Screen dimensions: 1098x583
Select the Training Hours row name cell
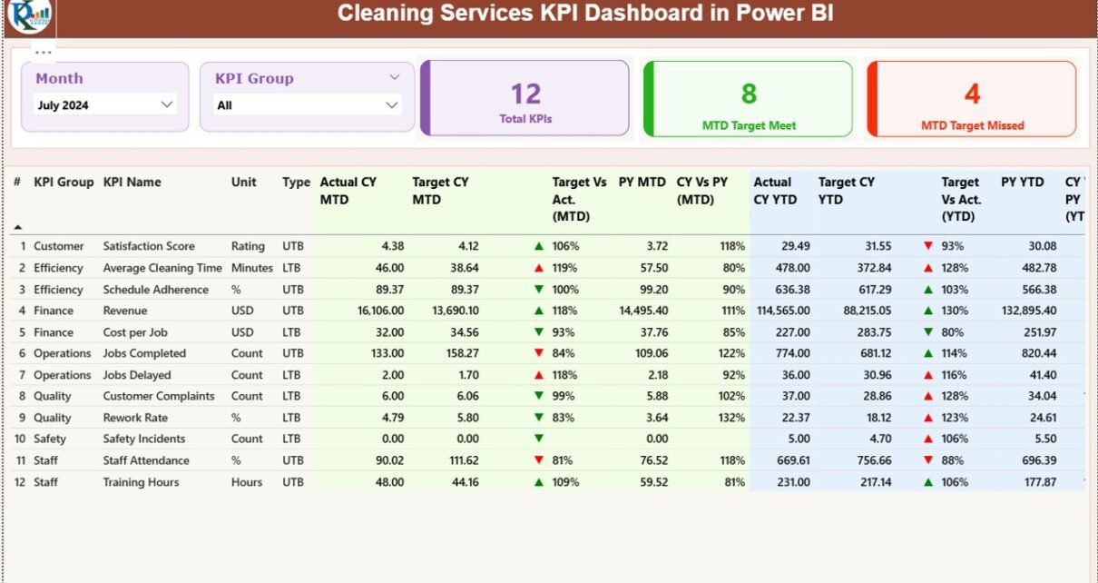tap(141, 482)
